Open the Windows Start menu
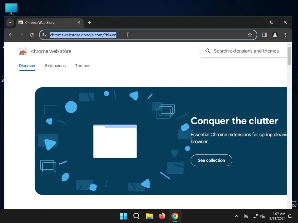This screenshot has height=223, width=298. (123, 216)
